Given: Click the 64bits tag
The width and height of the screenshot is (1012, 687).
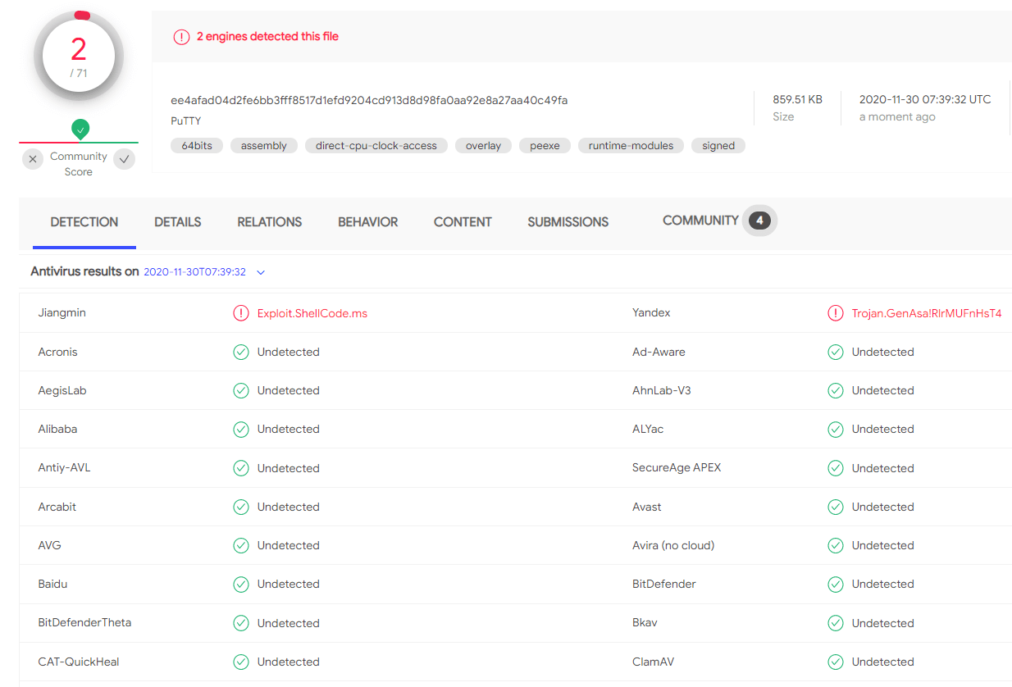Looking at the screenshot, I should click(x=197, y=146).
